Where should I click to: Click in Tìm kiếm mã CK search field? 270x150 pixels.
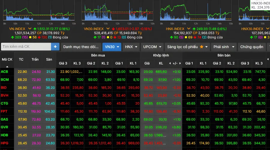26,47
